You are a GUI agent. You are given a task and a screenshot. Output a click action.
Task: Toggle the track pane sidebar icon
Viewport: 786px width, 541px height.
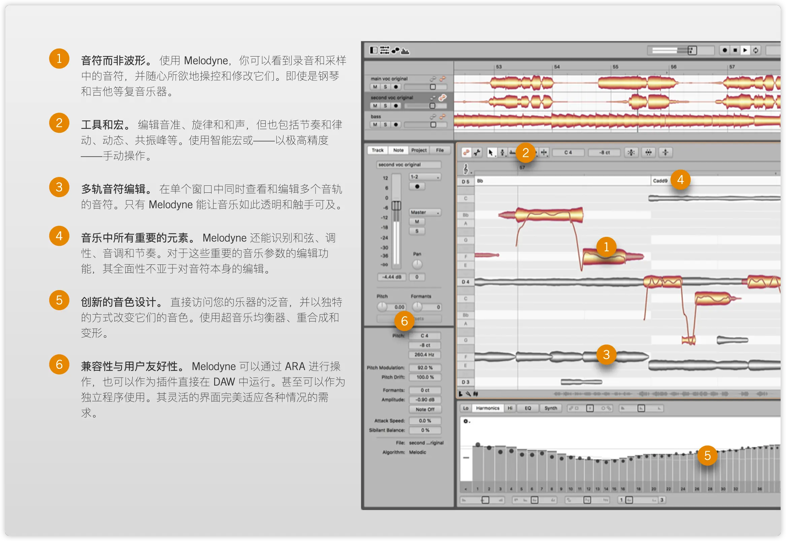click(373, 50)
